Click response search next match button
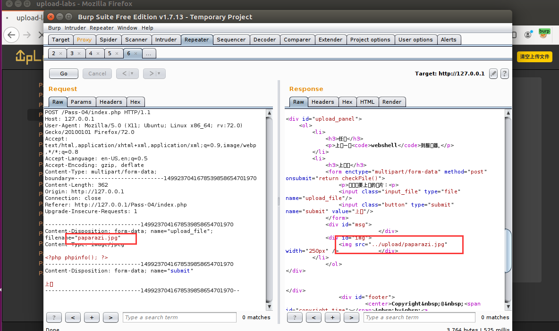Image resolution: width=559 pixels, height=331 pixels. point(351,317)
